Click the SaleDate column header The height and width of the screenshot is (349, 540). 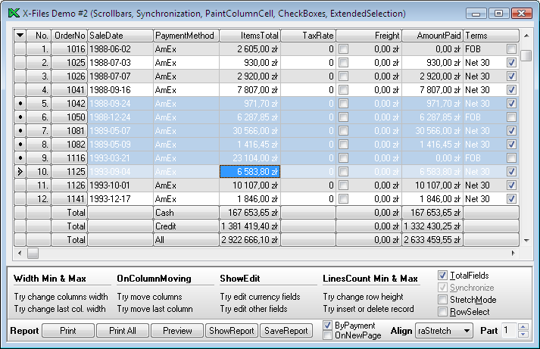click(x=120, y=36)
